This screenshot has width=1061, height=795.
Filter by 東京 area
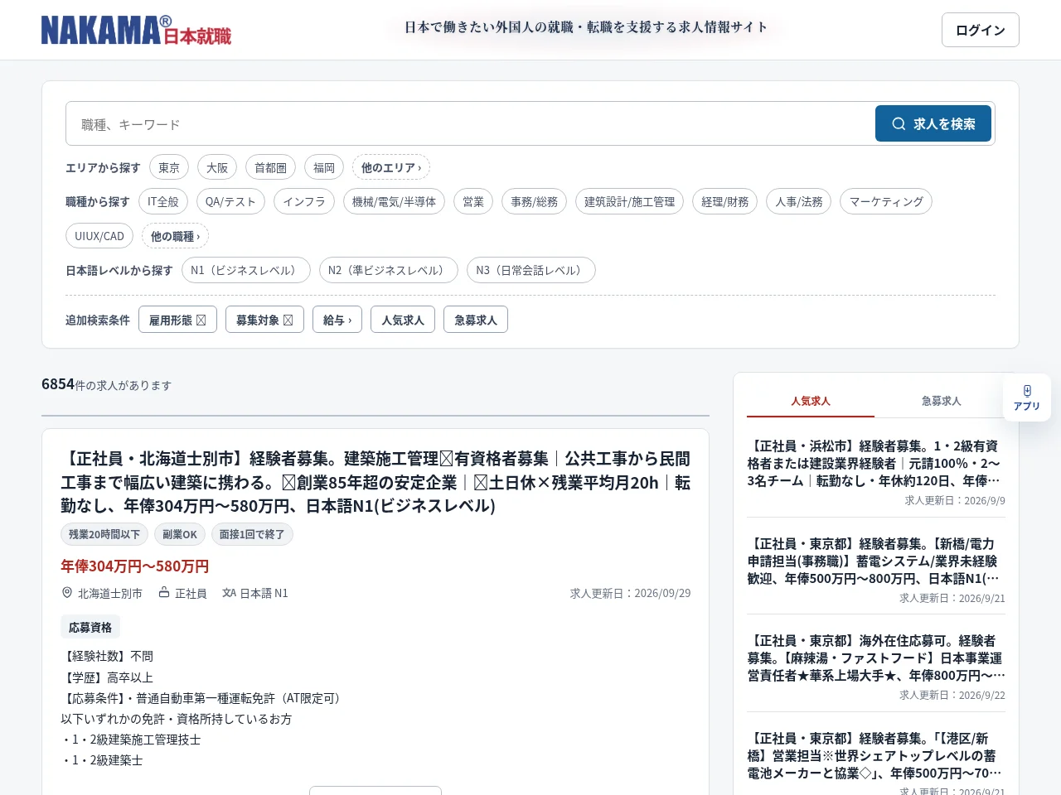point(169,167)
